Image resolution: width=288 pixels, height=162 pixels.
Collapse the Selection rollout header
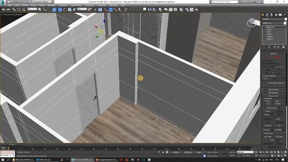pos(273,54)
